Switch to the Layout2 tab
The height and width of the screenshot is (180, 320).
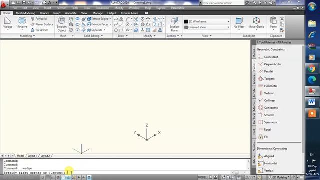tap(45, 156)
